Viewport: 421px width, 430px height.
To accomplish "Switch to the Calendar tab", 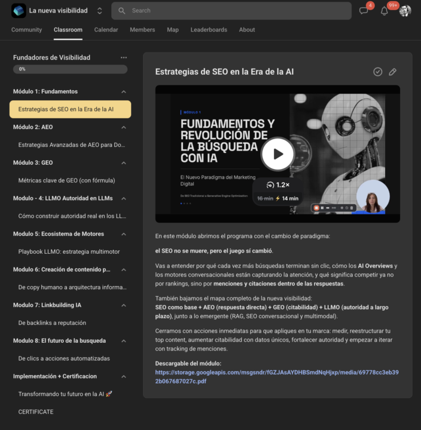I will click(x=106, y=30).
